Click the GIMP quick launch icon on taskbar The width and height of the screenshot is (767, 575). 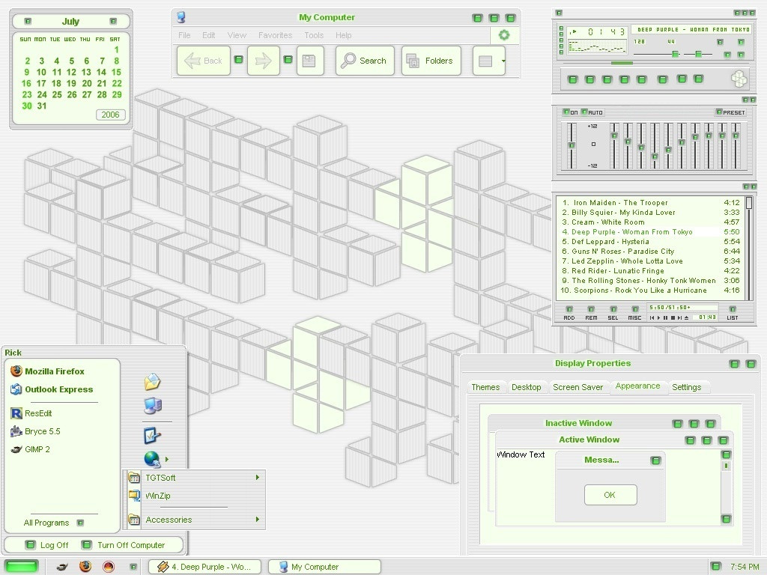[63, 567]
